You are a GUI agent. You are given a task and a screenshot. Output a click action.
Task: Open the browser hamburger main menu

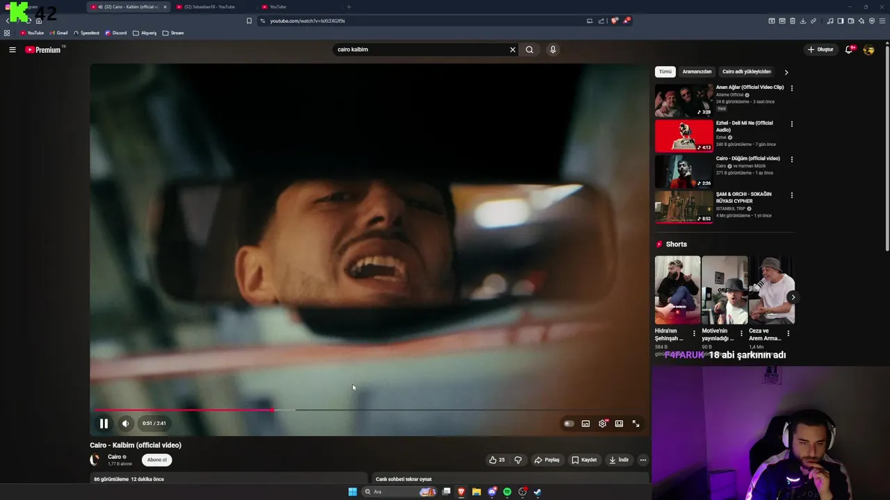(882, 21)
